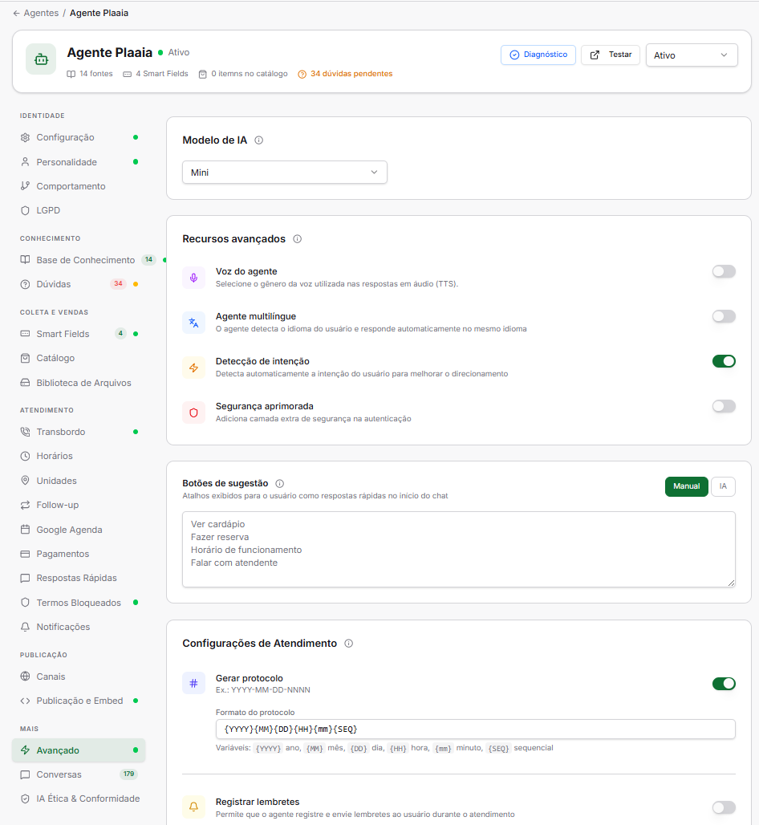Screen dimensions: 759x825
Task: Click catalog icon next to 0 itens no catálogo
Action: click(x=202, y=74)
